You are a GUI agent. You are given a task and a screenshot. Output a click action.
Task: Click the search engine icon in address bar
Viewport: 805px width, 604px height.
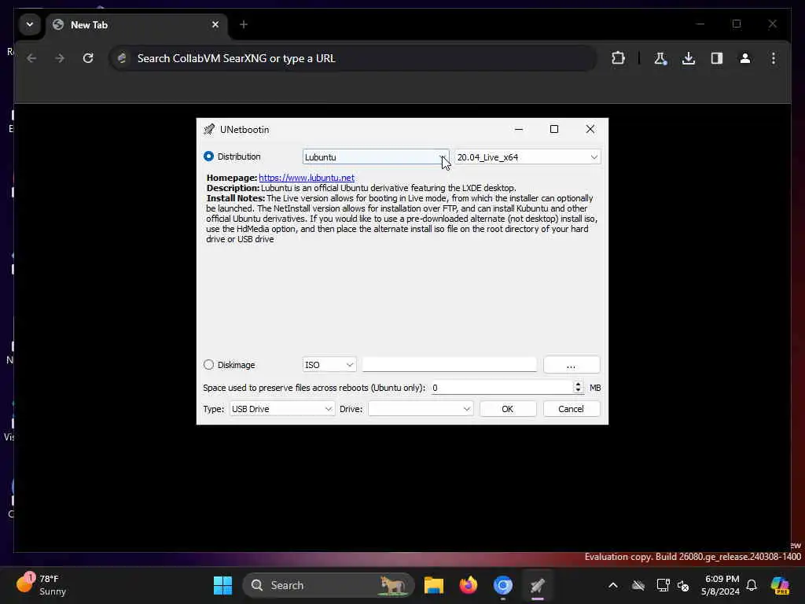122,58
